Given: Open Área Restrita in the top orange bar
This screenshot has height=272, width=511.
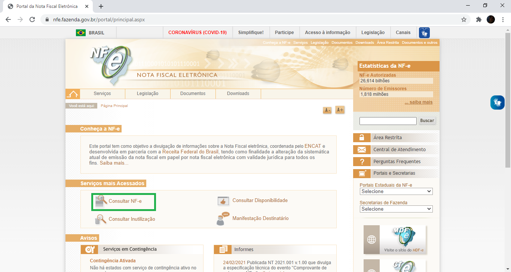Looking at the screenshot, I should [388, 43].
